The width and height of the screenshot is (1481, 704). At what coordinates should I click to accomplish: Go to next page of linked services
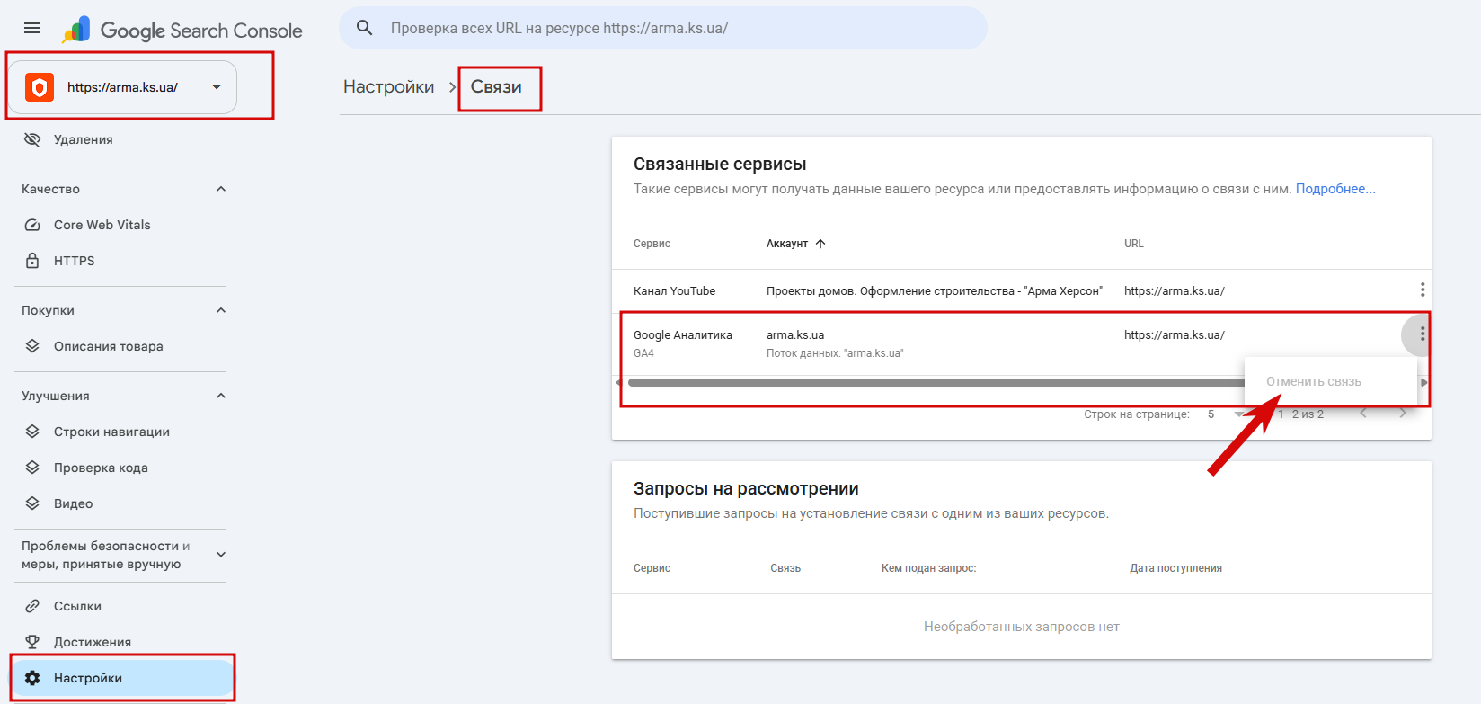coord(1403,414)
